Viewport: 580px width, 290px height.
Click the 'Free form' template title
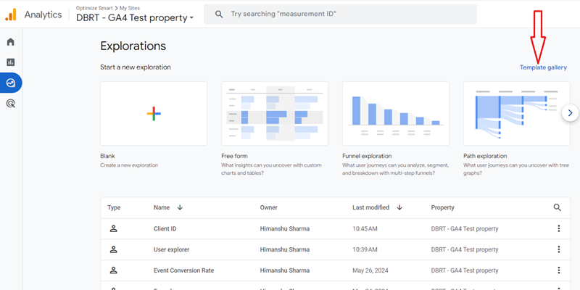pos(234,156)
